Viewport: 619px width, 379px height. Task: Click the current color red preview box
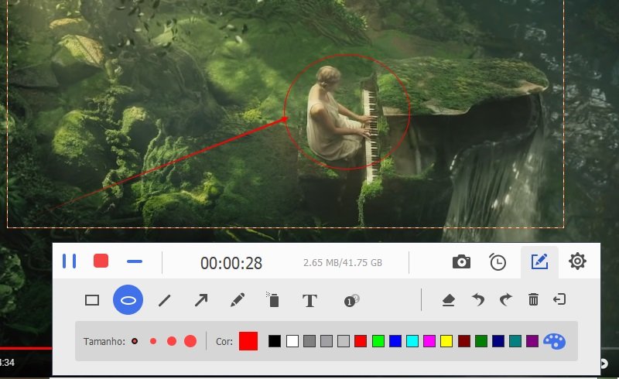248,341
